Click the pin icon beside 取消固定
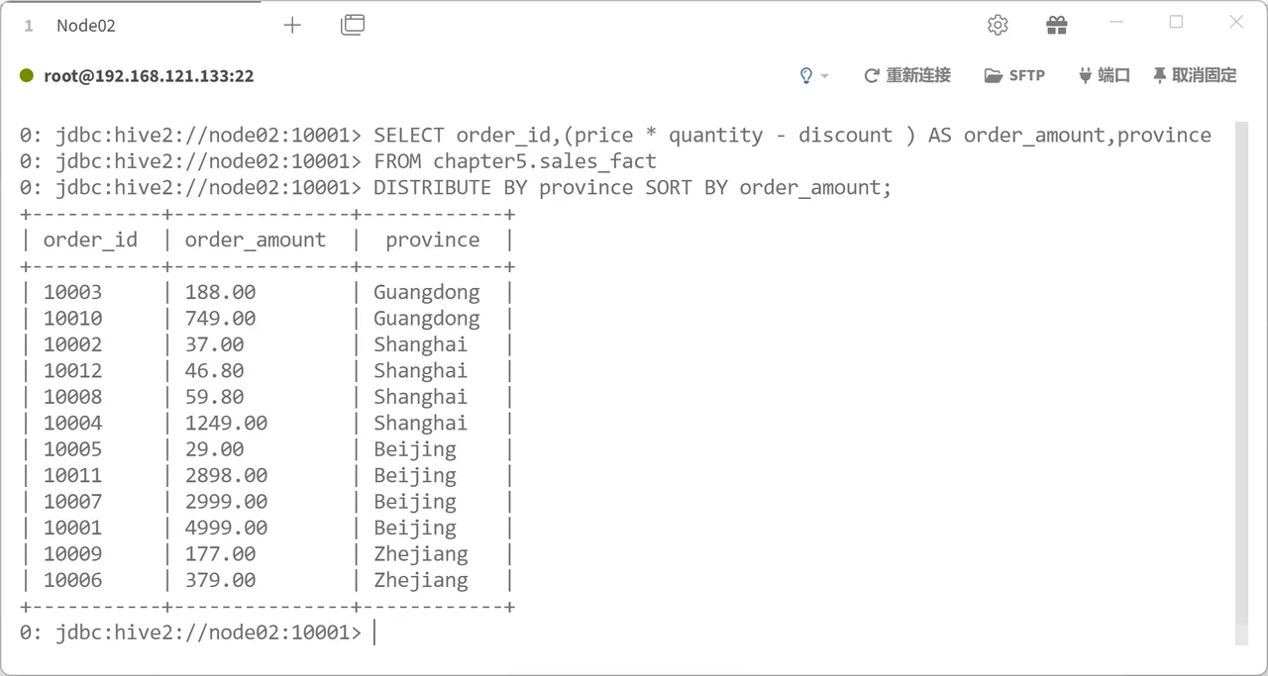The image size is (1268, 676). coord(1159,75)
